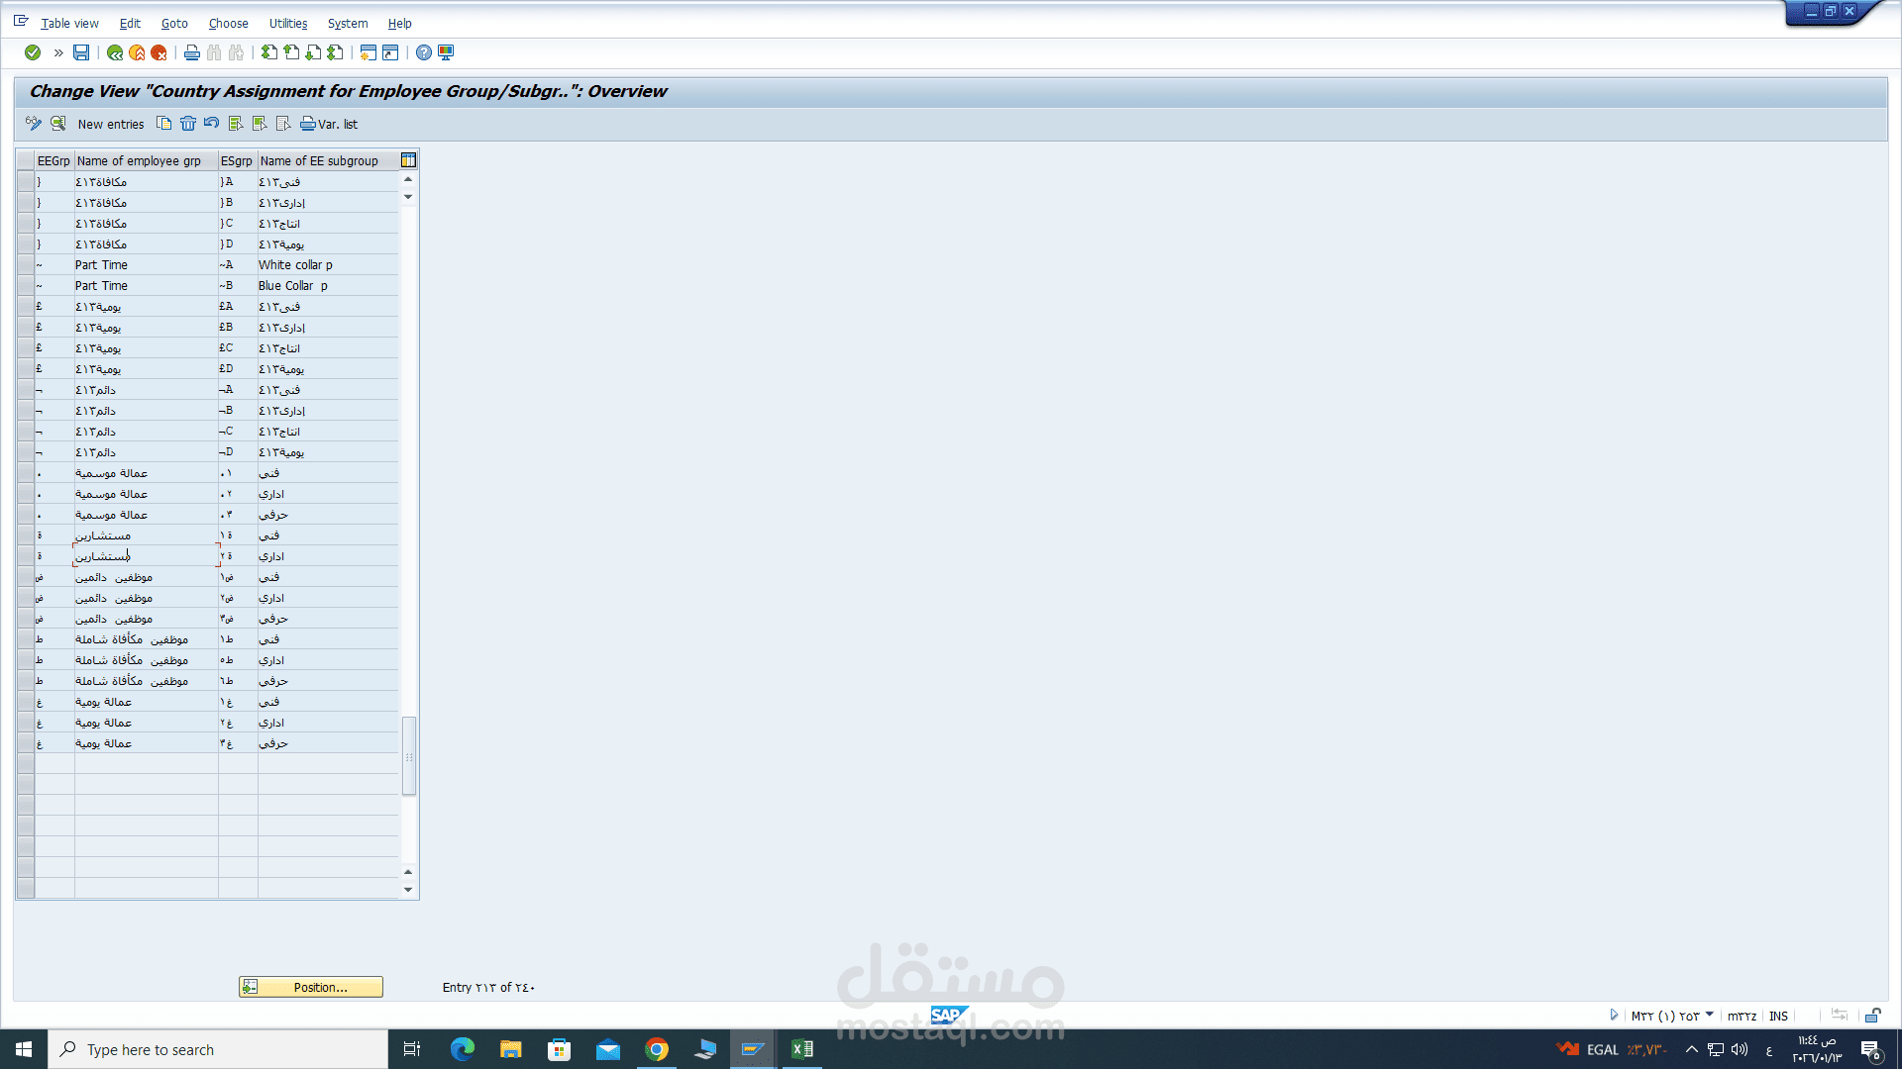The image size is (1902, 1069).
Task: Select row checkbox for first Part Time
Action: coord(26,265)
